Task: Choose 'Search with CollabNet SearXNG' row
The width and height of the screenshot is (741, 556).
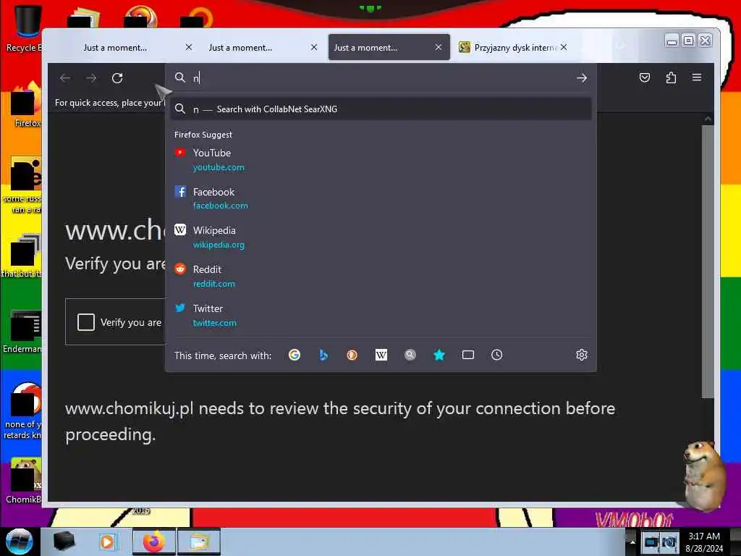Action: (381, 109)
